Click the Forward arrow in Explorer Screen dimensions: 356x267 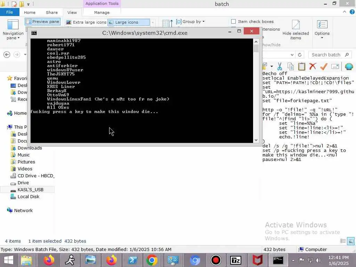[17, 55]
